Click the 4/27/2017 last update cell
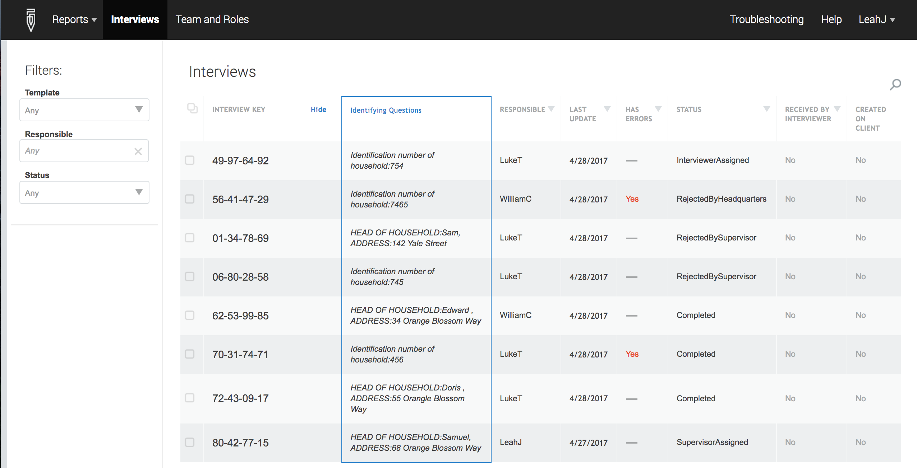The height and width of the screenshot is (468, 917). 589,443
